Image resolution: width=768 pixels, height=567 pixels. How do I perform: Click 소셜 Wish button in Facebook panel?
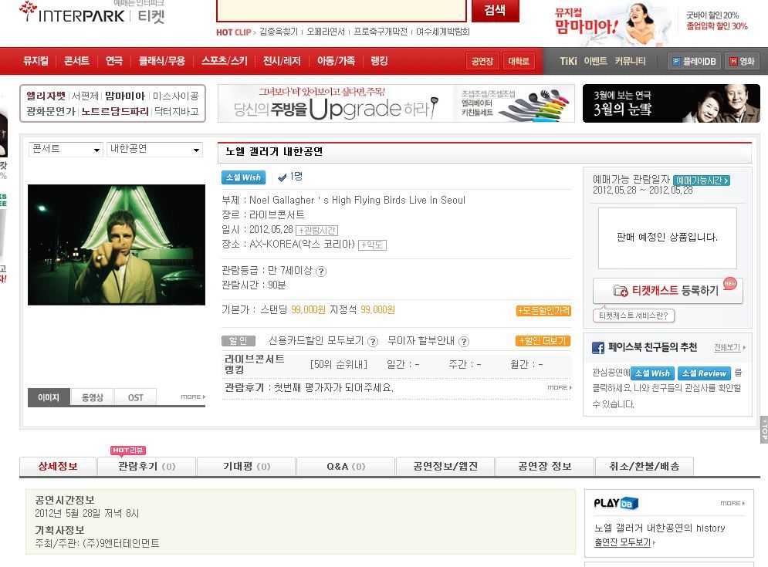click(x=652, y=373)
